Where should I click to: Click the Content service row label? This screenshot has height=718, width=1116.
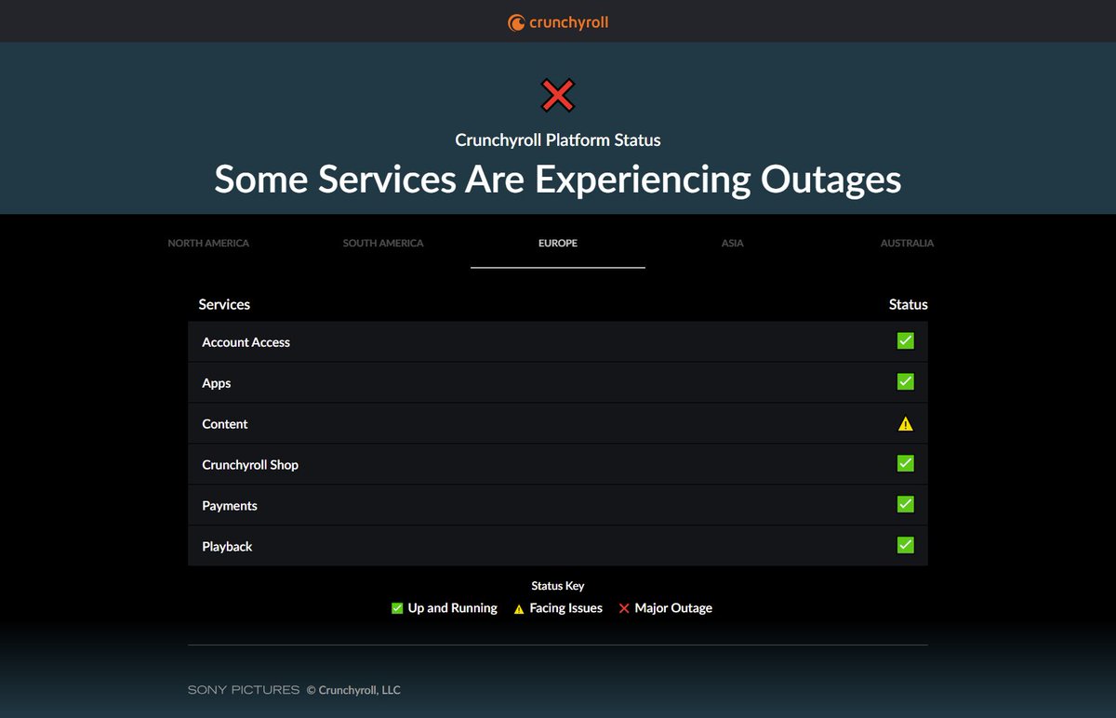coord(225,424)
